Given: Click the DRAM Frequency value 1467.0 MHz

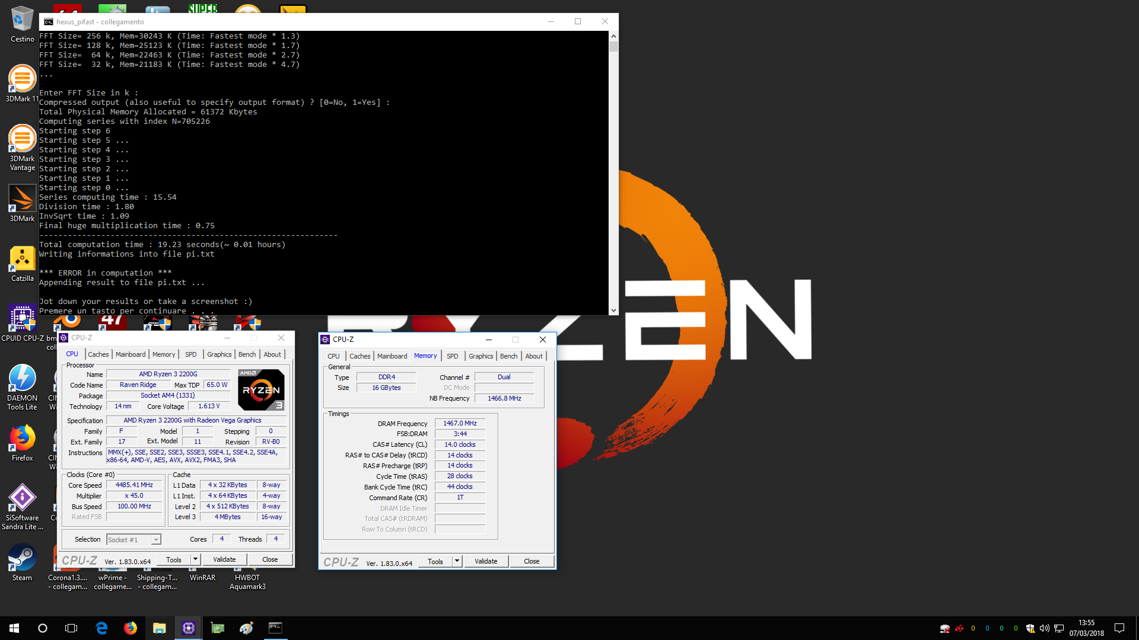Looking at the screenshot, I should point(460,423).
